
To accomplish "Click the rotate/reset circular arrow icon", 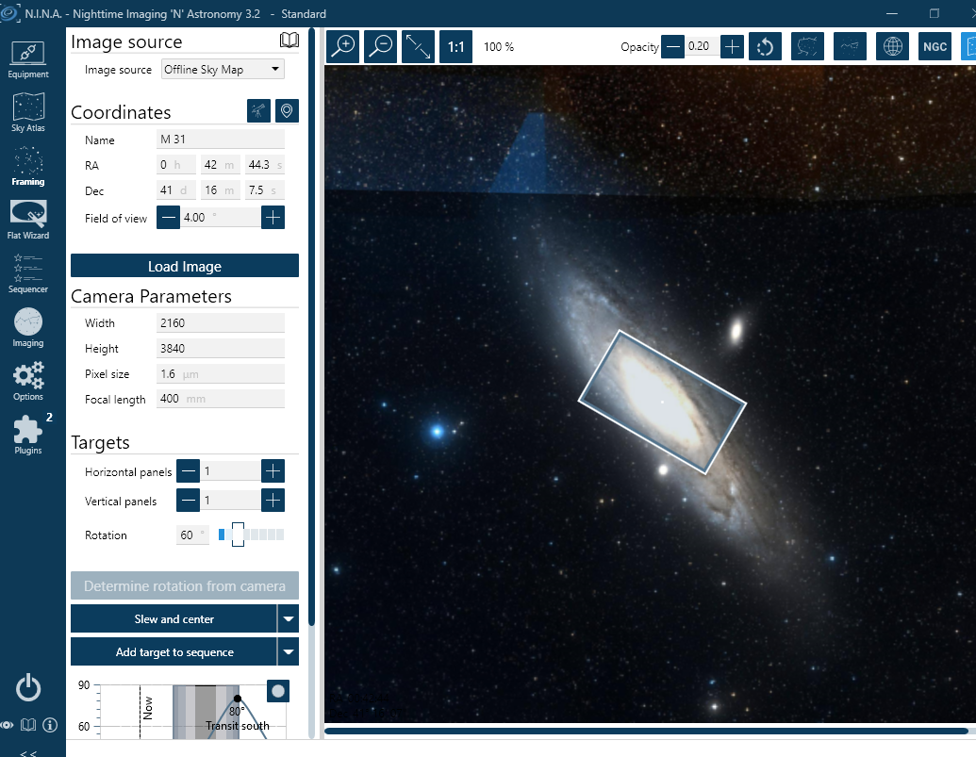I will (x=765, y=46).
